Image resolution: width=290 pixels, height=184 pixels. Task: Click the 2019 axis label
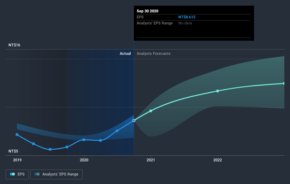[17, 160]
